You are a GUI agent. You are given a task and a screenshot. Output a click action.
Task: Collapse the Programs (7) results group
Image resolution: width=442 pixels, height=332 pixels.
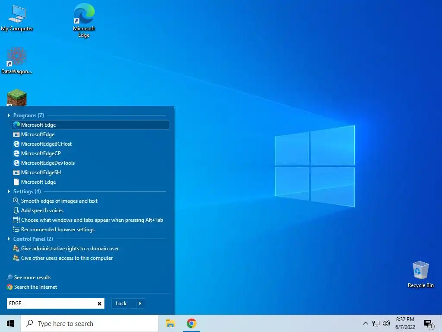pos(9,115)
